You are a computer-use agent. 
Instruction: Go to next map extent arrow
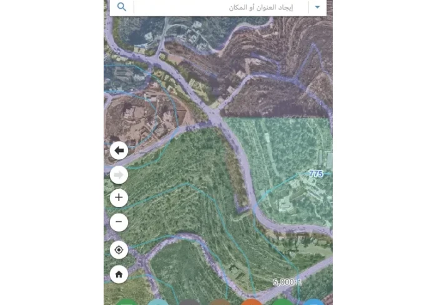[119, 175]
